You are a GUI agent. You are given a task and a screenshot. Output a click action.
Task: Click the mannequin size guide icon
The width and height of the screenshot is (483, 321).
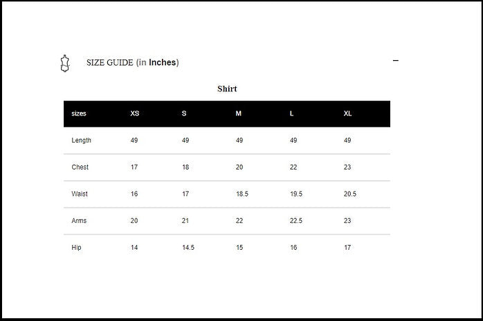click(x=65, y=63)
